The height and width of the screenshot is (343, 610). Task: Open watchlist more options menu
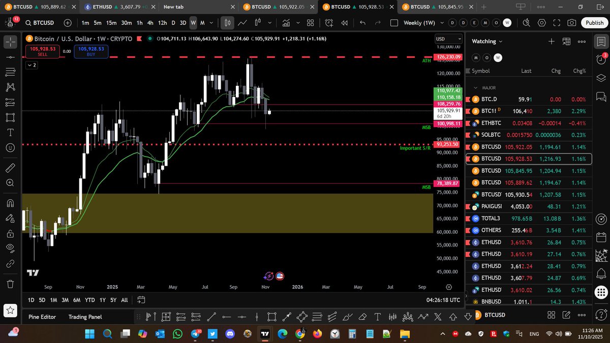pos(582,41)
